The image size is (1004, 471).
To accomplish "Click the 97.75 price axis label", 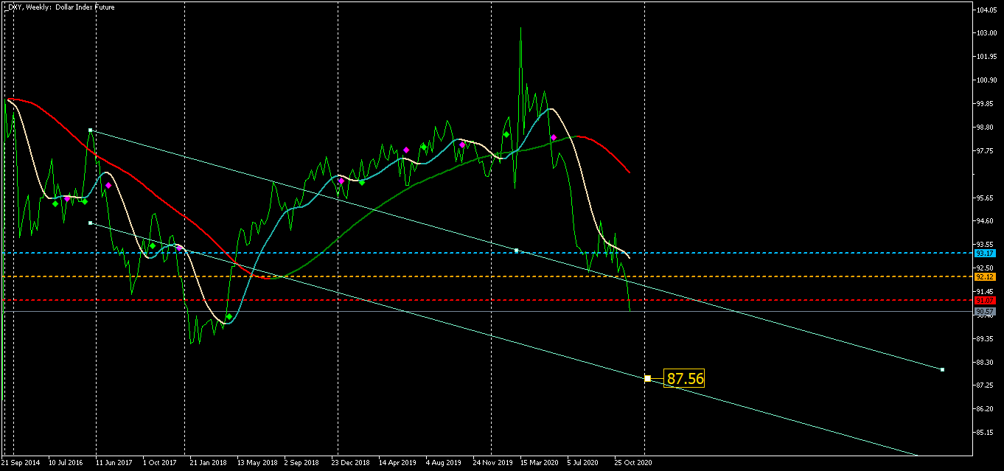I will click(x=986, y=151).
